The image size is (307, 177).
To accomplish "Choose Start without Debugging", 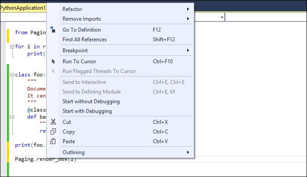I will tap(91, 101).
